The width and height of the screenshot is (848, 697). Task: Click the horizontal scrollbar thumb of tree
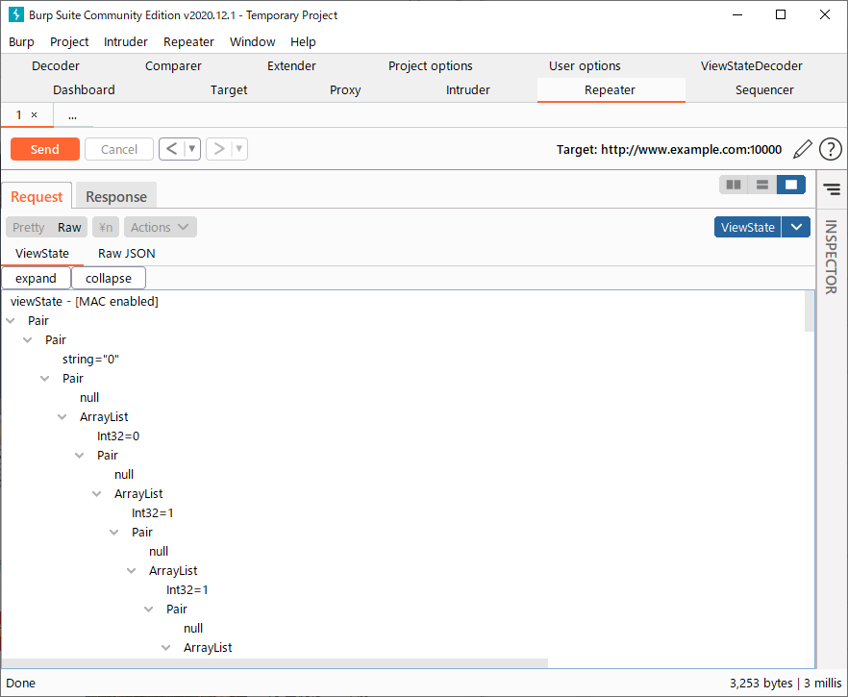(275, 663)
